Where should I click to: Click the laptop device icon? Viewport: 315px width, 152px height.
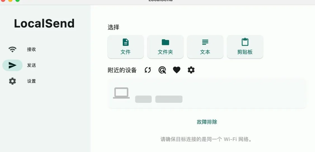(121, 93)
